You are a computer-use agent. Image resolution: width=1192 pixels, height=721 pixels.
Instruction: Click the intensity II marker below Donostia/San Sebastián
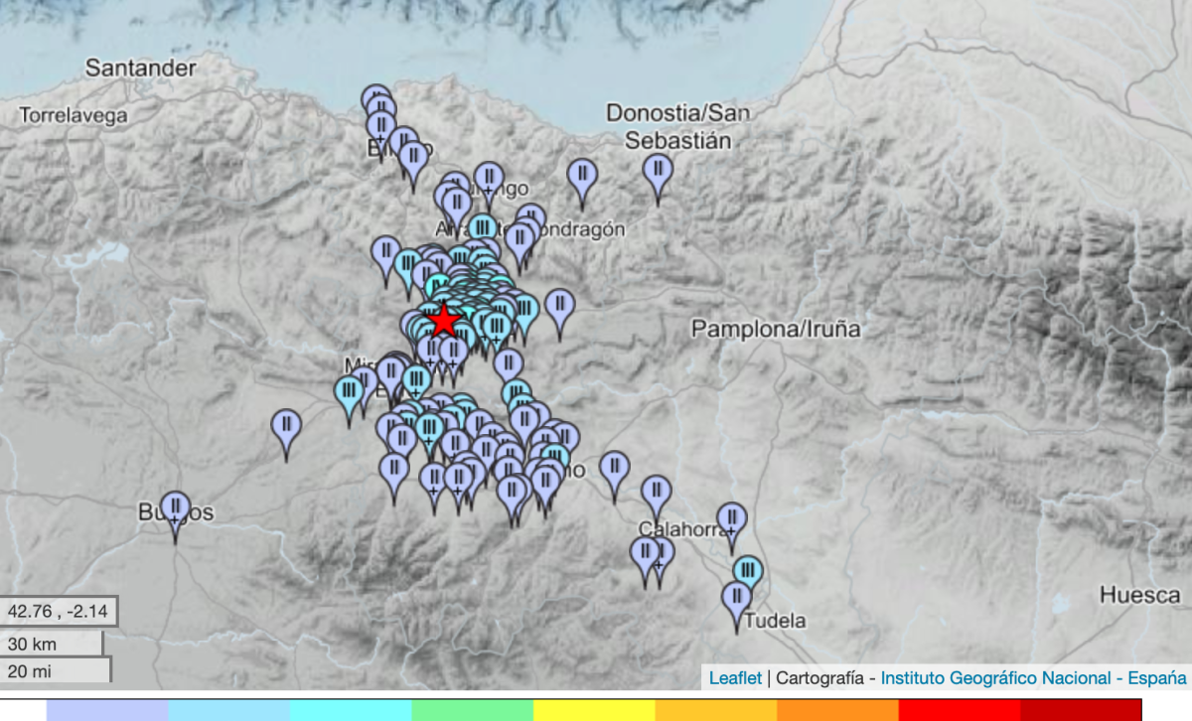click(658, 172)
